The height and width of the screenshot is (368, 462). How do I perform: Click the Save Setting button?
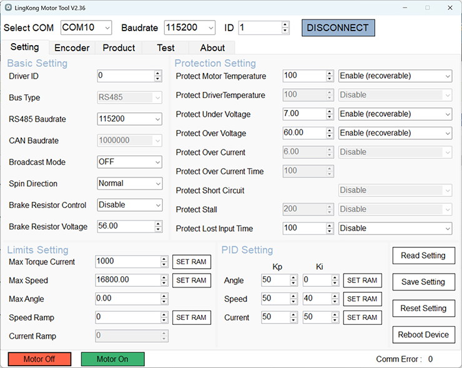pyautogui.click(x=423, y=282)
